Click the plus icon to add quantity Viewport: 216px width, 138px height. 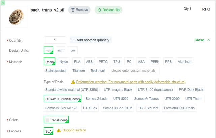tap(74, 40)
